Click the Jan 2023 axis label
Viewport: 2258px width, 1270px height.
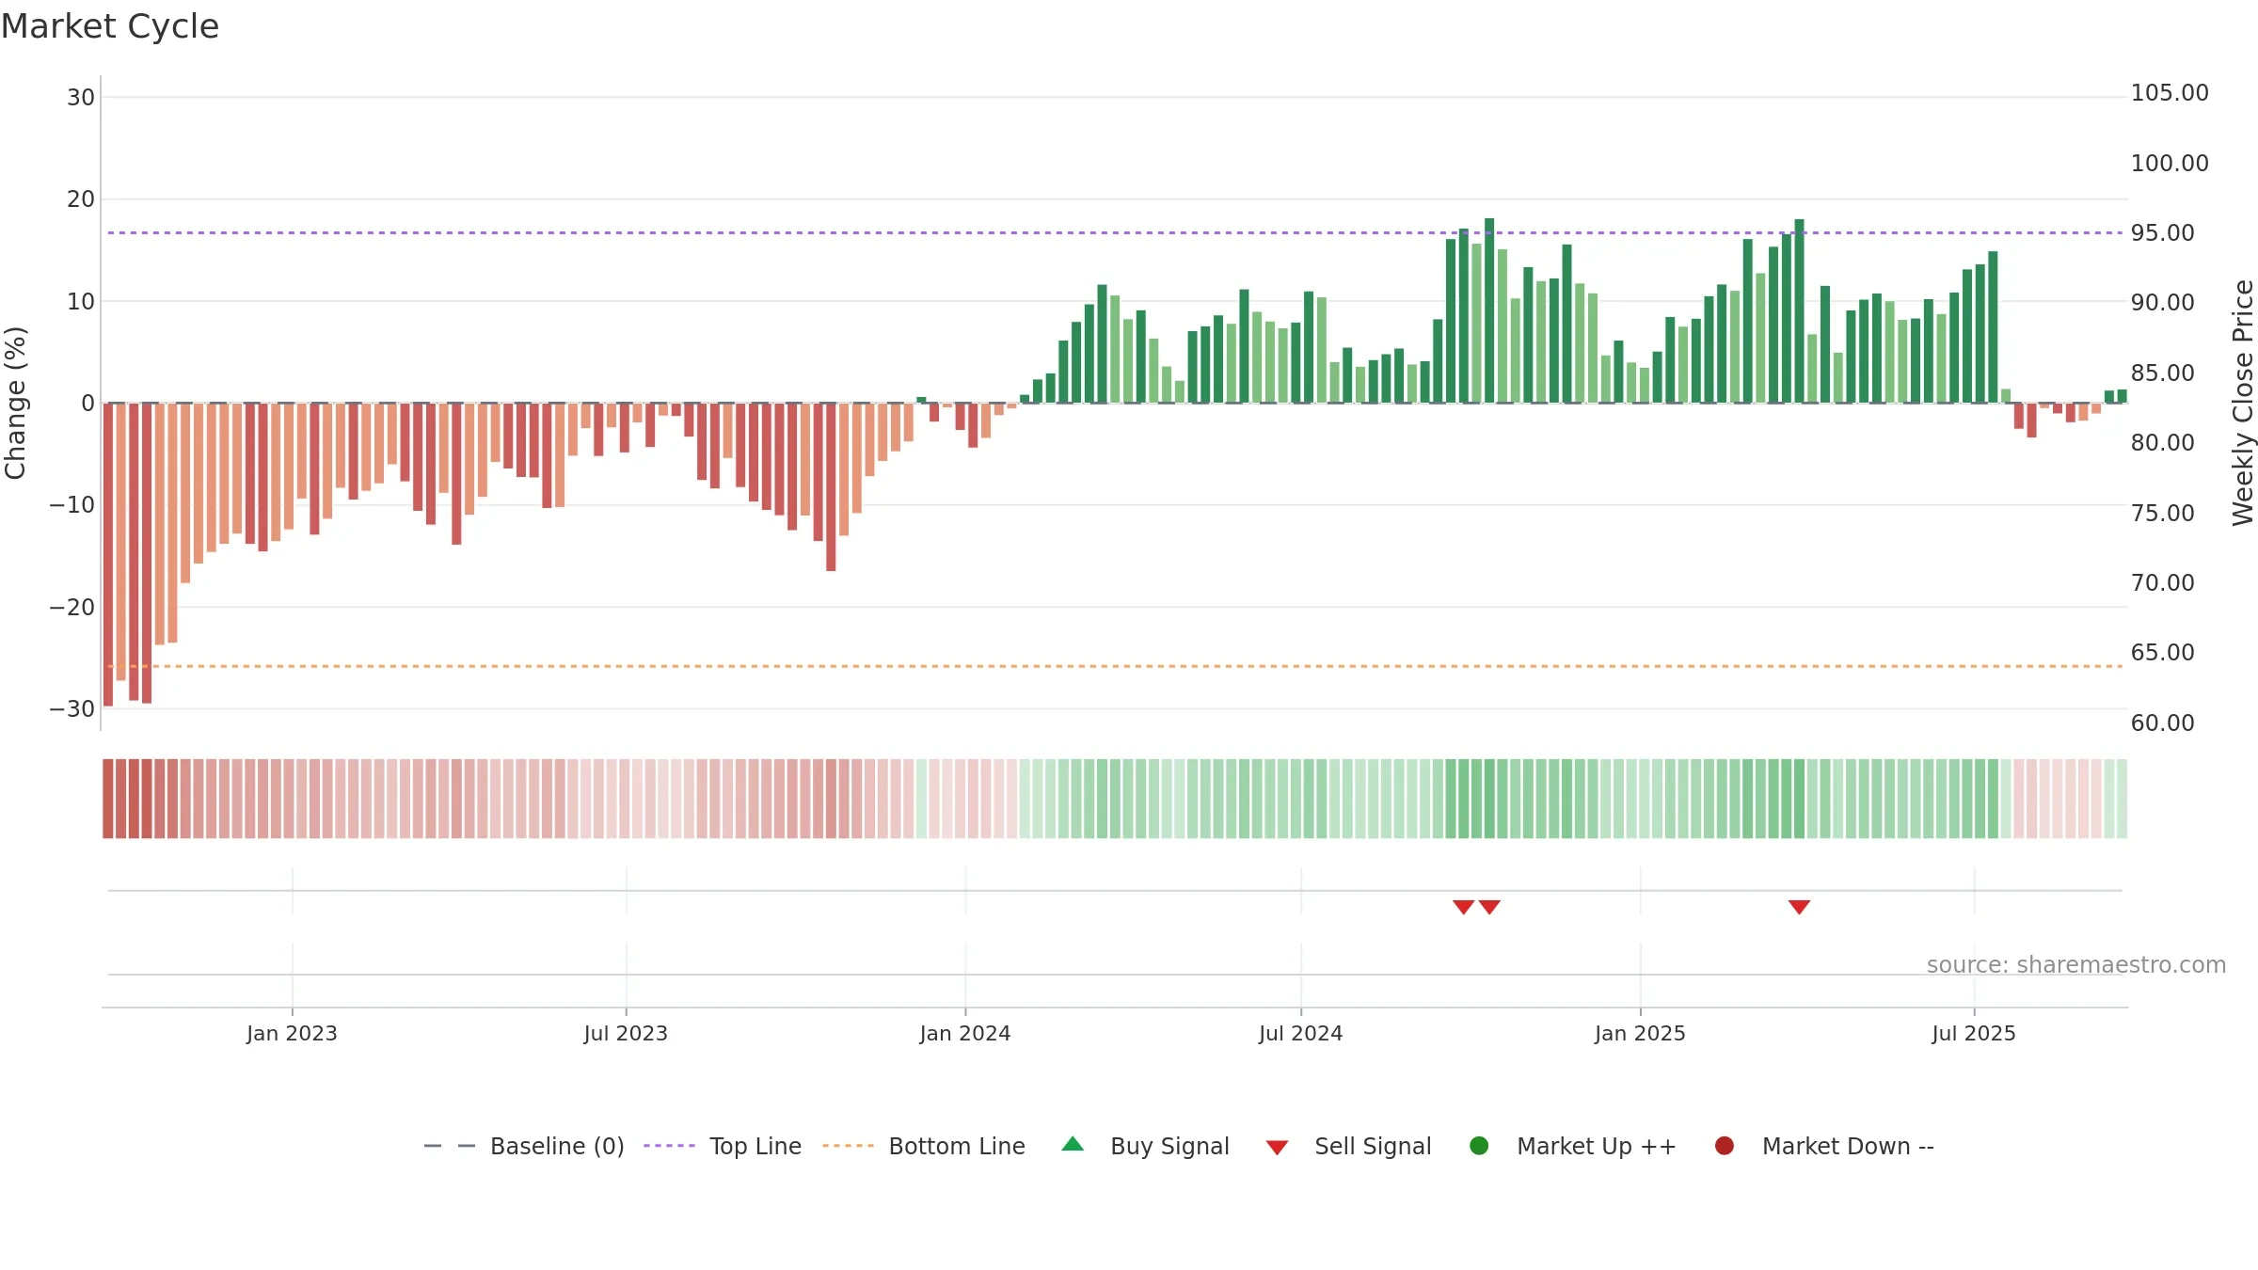292,1033
